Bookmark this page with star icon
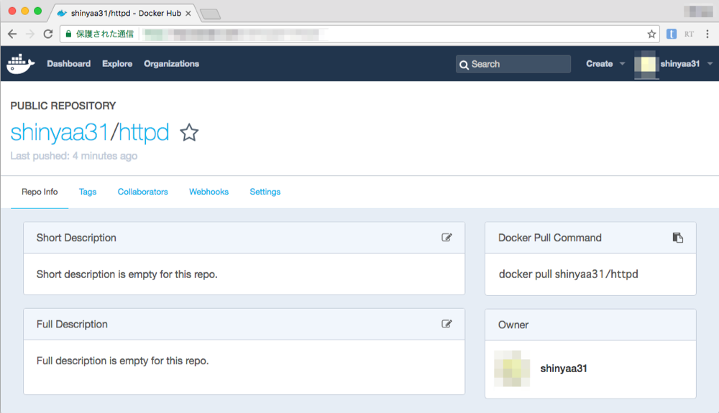Image resolution: width=719 pixels, height=413 pixels. 651,34
